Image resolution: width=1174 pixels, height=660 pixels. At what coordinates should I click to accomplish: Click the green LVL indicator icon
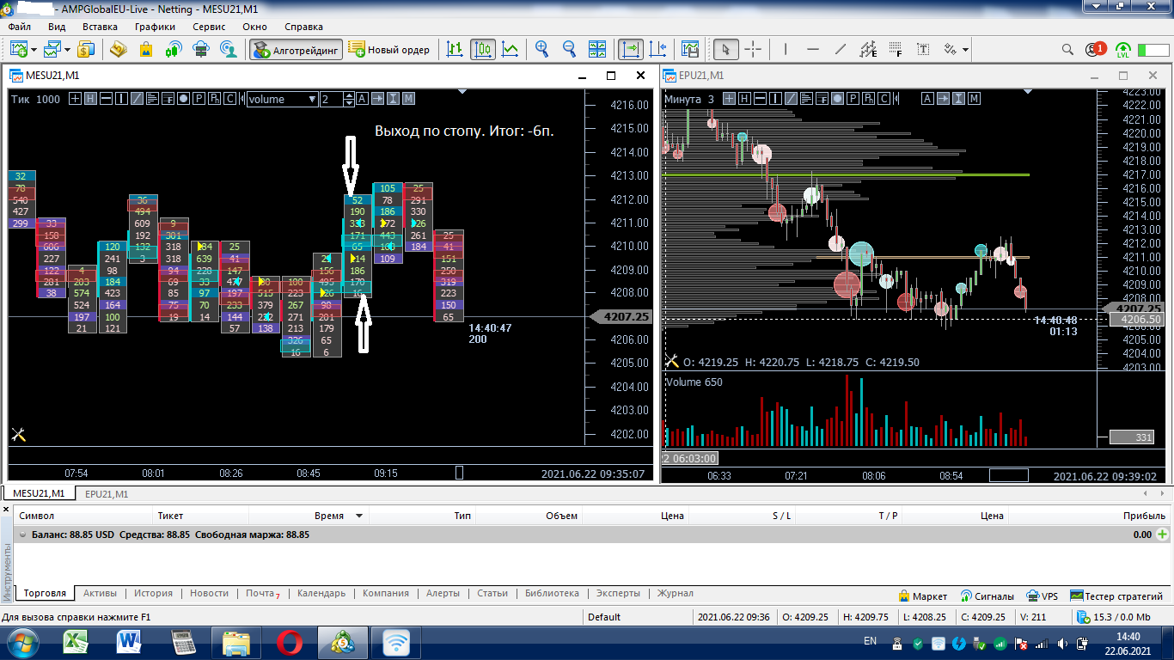pos(1123,49)
